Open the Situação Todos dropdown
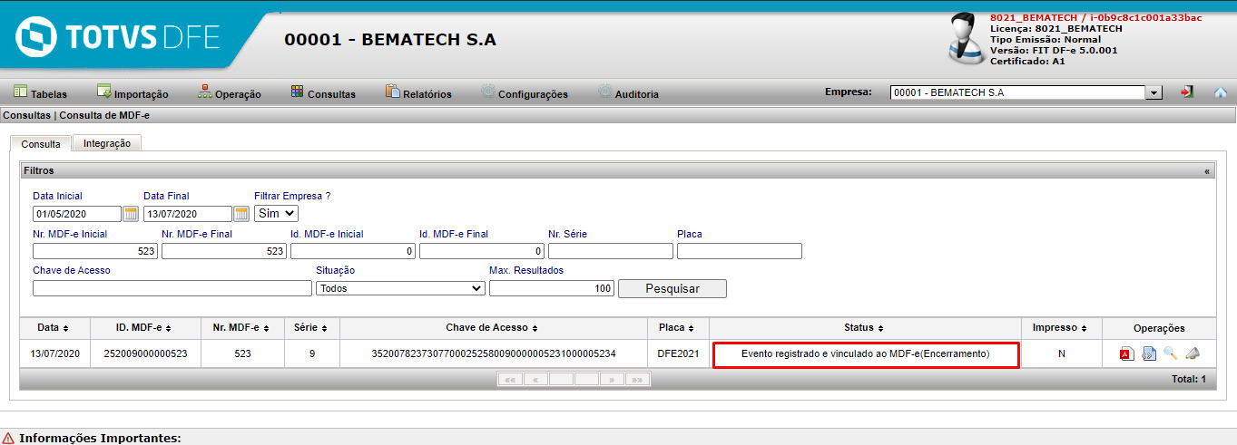Screen dimensions: 1237x445 point(400,288)
